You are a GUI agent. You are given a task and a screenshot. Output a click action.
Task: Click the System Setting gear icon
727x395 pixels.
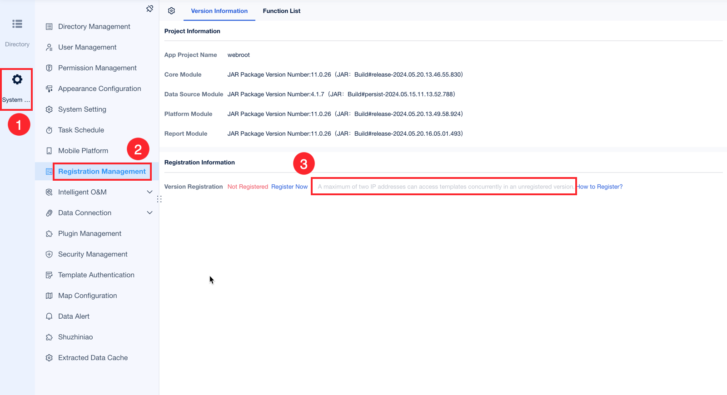49,109
